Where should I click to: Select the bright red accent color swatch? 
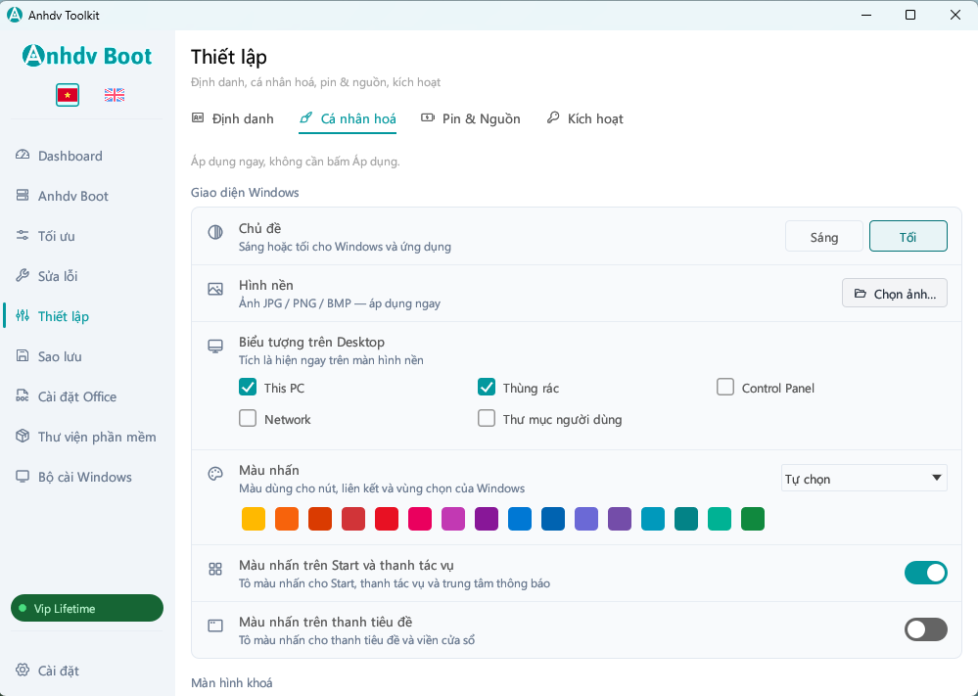387,519
